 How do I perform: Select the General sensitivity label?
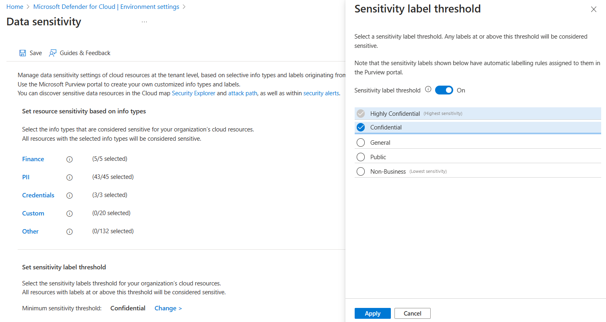tap(360, 142)
